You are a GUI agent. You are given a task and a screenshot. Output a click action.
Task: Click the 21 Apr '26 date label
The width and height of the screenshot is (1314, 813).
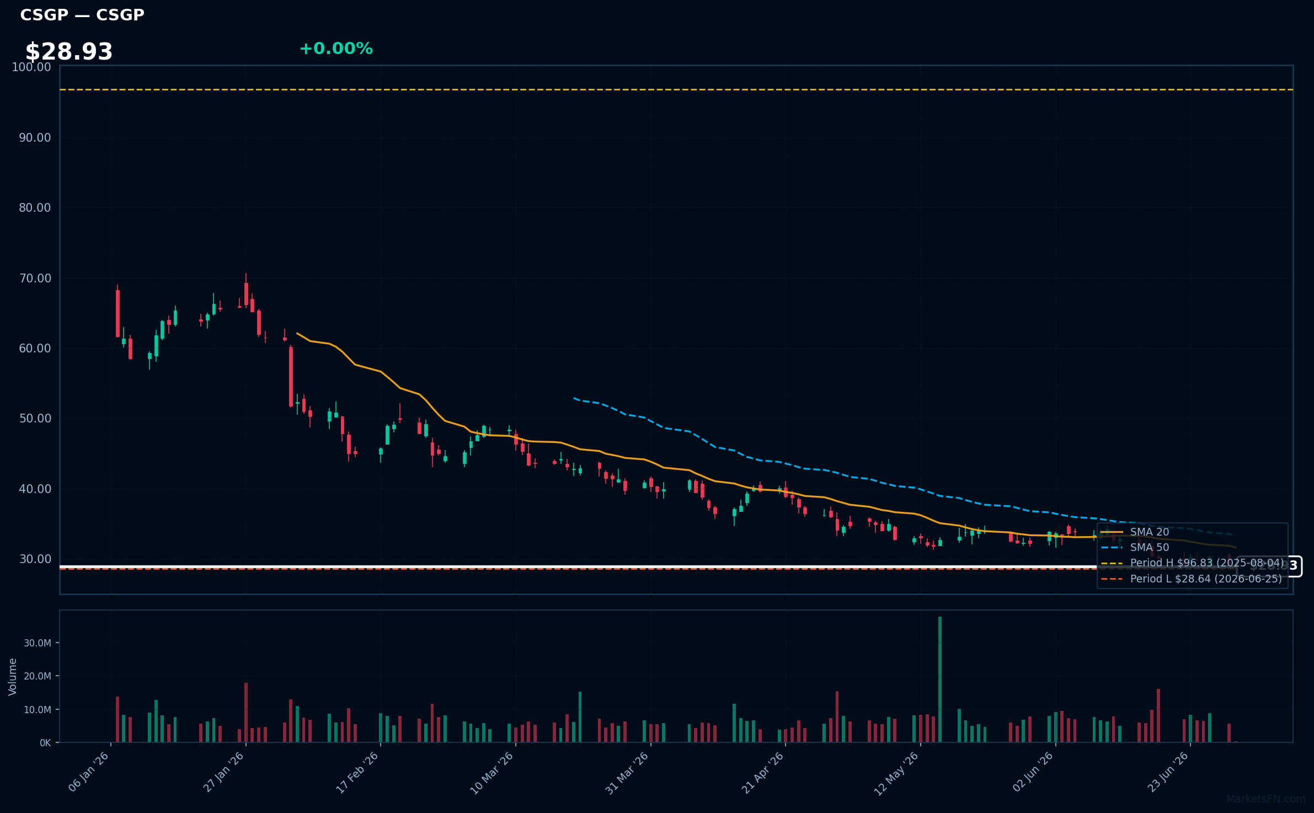[x=762, y=772]
